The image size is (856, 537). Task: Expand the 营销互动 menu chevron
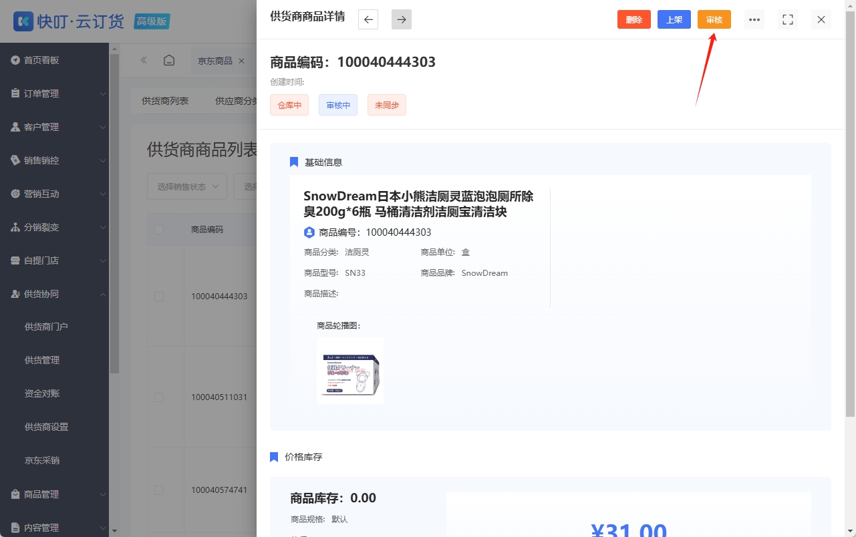point(103,194)
